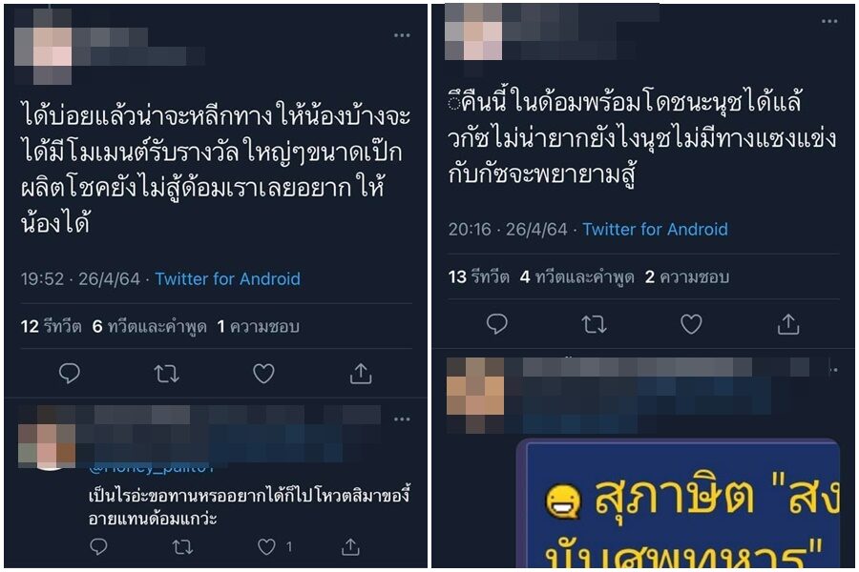The image size is (859, 572).
Task: Open Twitter for Android link on left tweet
Action: [227, 278]
